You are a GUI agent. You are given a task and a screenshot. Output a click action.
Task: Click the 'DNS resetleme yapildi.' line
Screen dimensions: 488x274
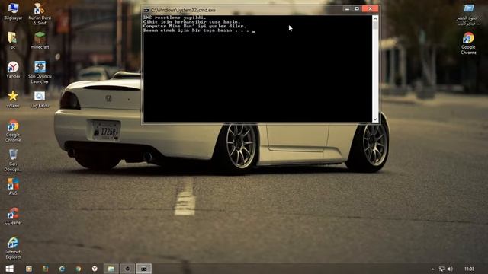click(175, 18)
